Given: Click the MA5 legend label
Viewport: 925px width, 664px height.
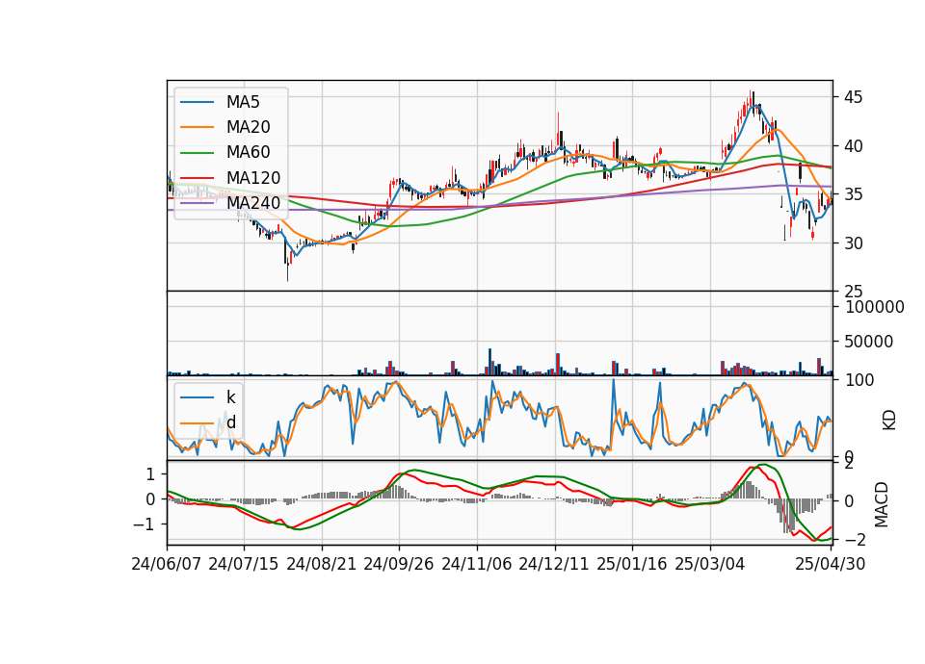Looking at the screenshot, I should [243, 102].
